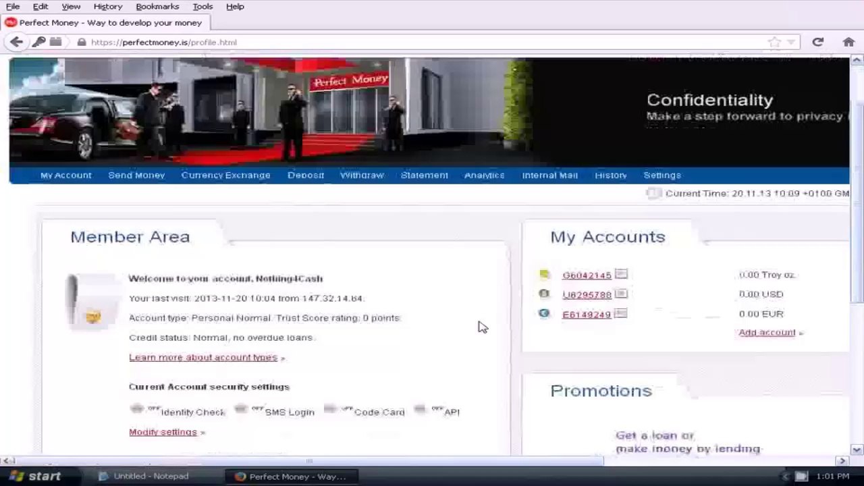The width and height of the screenshot is (864, 486).
Task: Open the Help menu
Action: [x=235, y=6]
